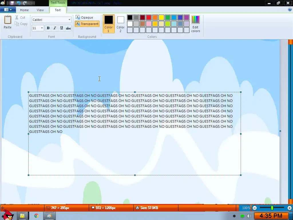Select Color 1 foreground button

[x=108, y=24]
